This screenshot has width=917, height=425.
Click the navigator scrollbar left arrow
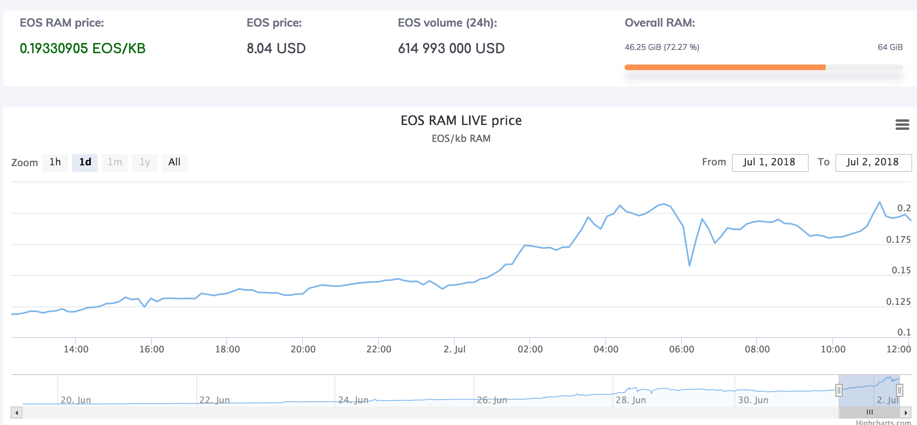coord(17,412)
